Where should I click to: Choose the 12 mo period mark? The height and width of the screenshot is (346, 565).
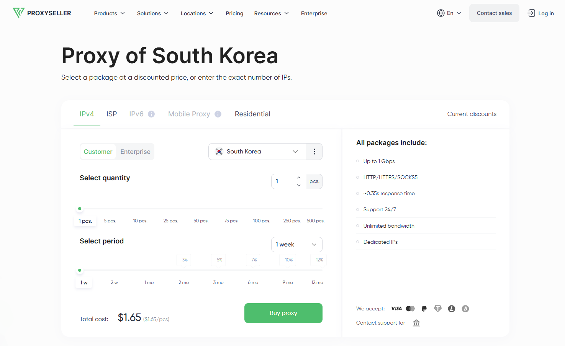tap(317, 282)
